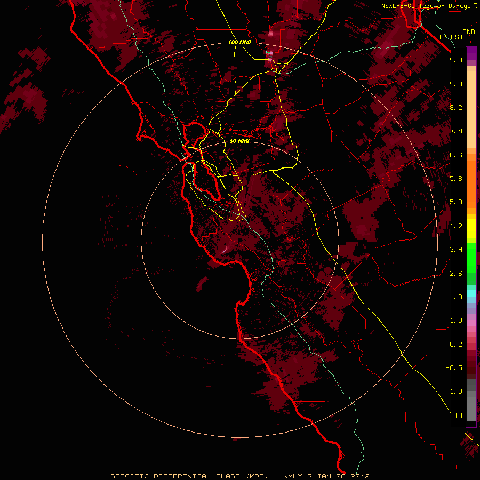The width and height of the screenshot is (480, 480).
Task: Click the 100 NMI range ring label
Action: (x=239, y=42)
